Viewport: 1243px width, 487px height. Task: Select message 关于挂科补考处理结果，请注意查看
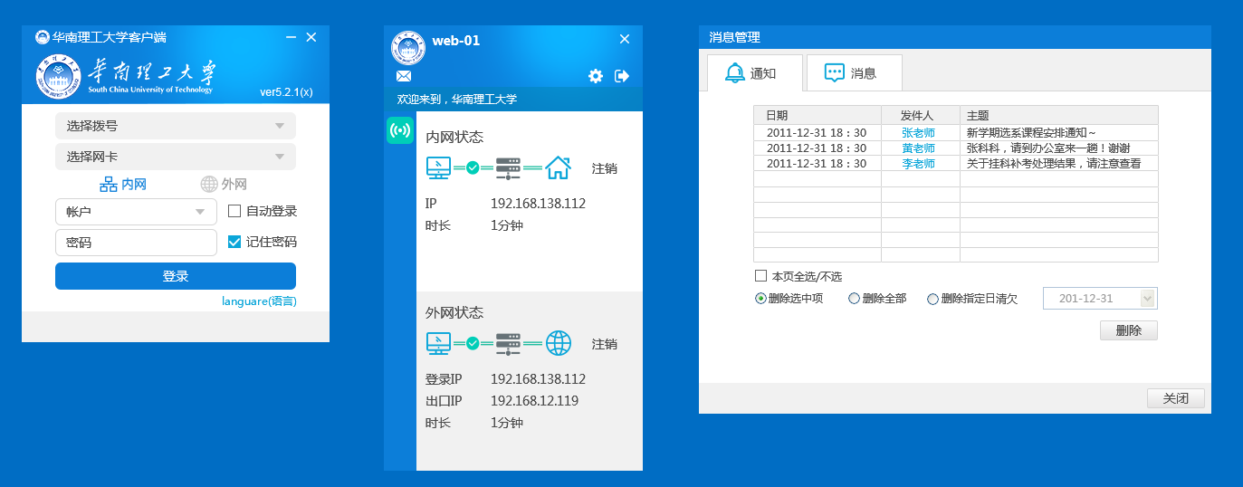(x=1053, y=164)
